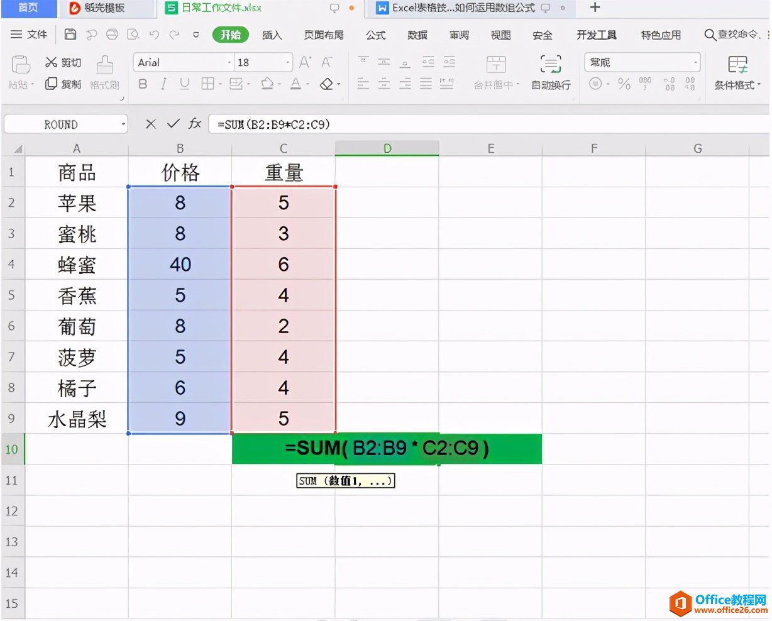Viewport: 772px width, 621px height.
Task: Toggle align left
Action: [363, 84]
